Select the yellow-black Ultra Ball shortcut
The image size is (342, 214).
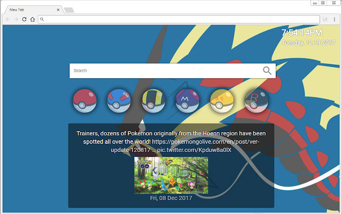click(x=153, y=101)
